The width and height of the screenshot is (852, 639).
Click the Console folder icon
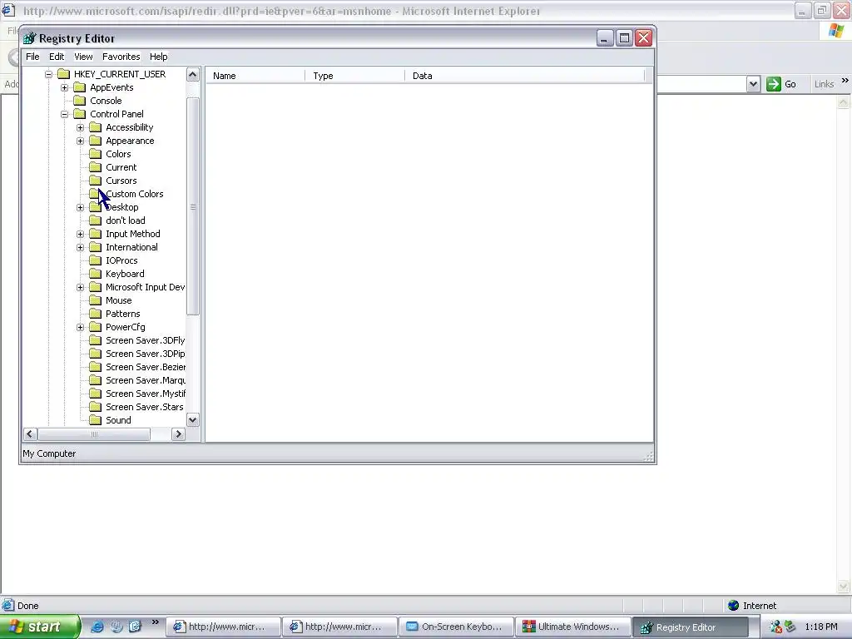pyautogui.click(x=79, y=101)
